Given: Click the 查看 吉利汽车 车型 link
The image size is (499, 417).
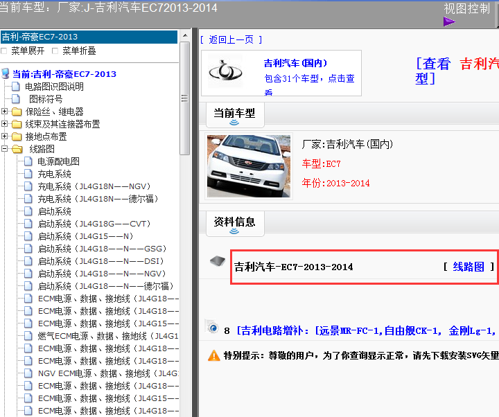Looking at the screenshot, I should (x=457, y=71).
